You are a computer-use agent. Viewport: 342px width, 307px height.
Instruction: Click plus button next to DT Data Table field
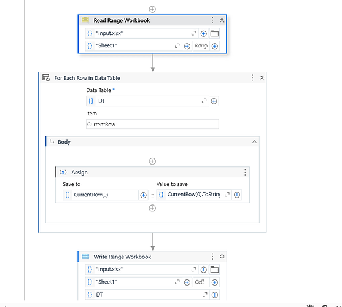pyautogui.click(x=214, y=101)
